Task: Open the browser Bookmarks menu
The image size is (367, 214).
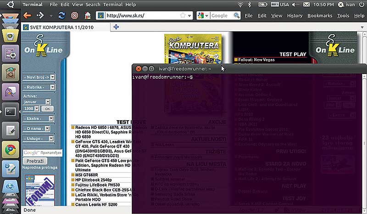Action: click(x=320, y=16)
